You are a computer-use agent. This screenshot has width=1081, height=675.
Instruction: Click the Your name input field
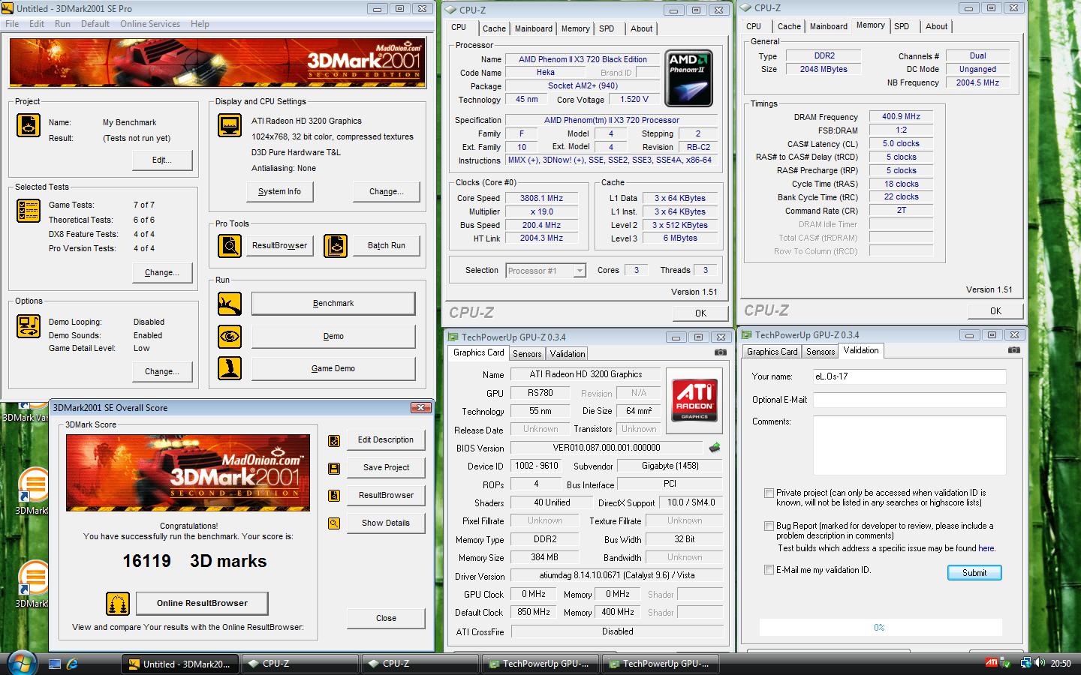point(909,376)
